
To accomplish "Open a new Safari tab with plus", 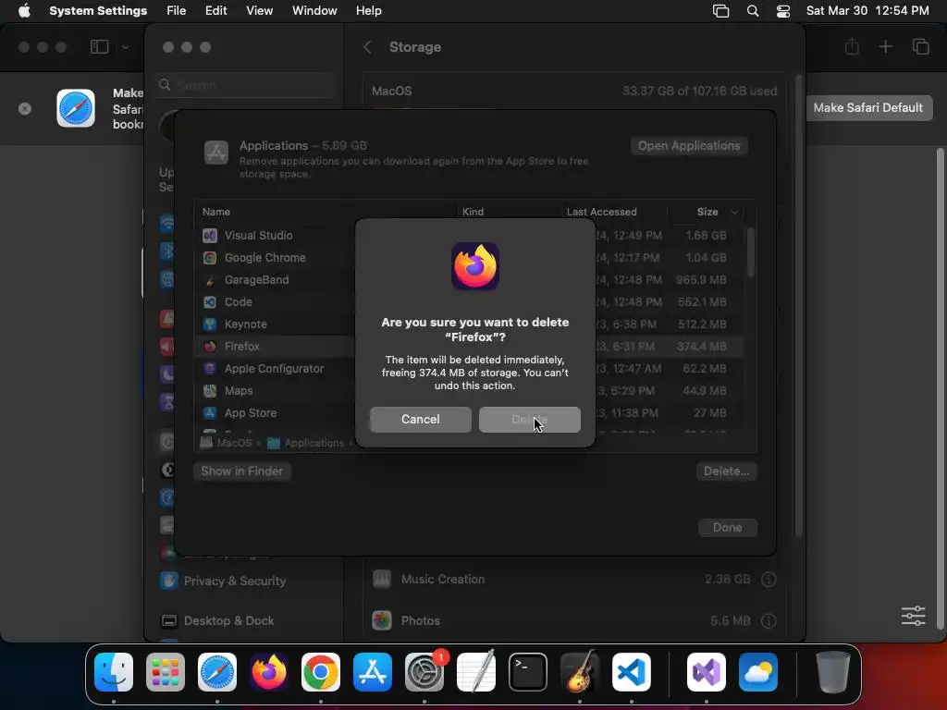I will pos(885,46).
